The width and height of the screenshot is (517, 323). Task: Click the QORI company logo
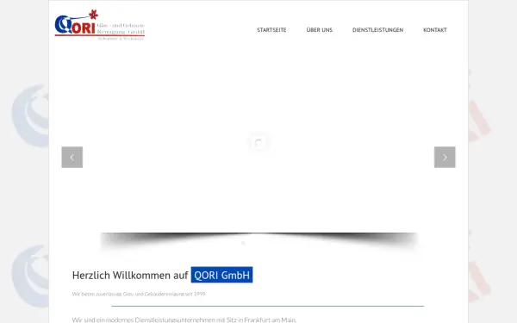click(100, 25)
